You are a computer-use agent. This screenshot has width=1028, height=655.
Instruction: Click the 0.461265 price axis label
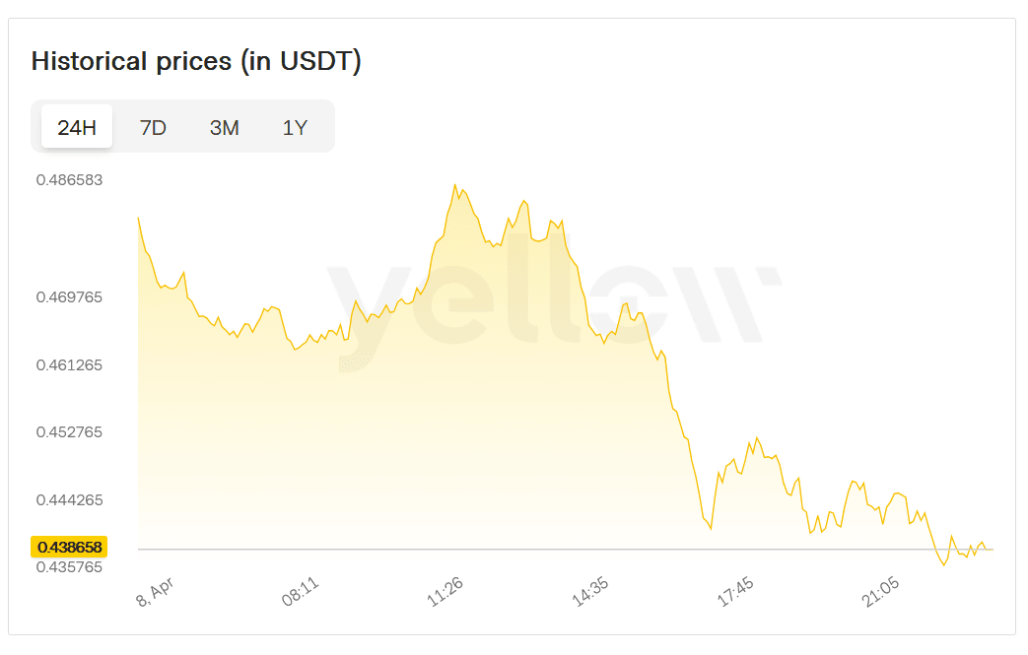tap(69, 364)
